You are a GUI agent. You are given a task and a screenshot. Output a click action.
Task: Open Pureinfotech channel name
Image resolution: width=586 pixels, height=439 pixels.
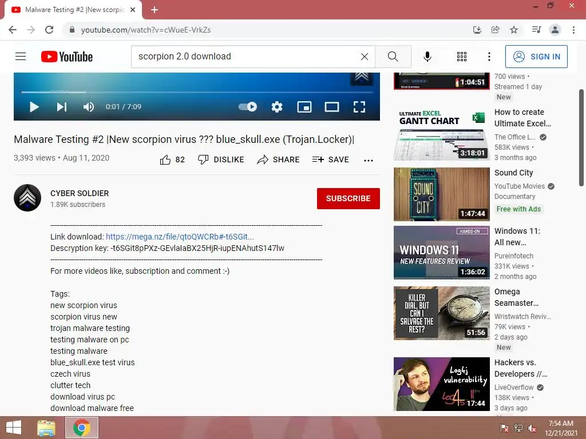tap(513, 256)
